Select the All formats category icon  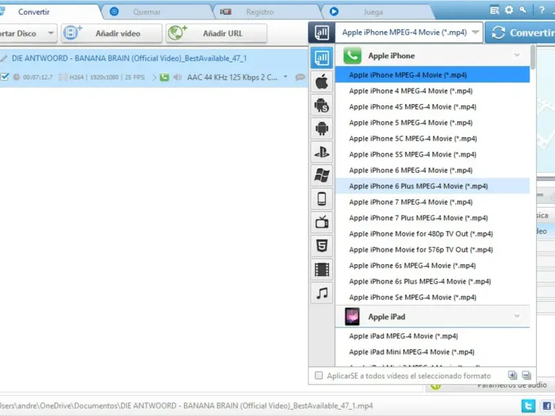point(322,58)
